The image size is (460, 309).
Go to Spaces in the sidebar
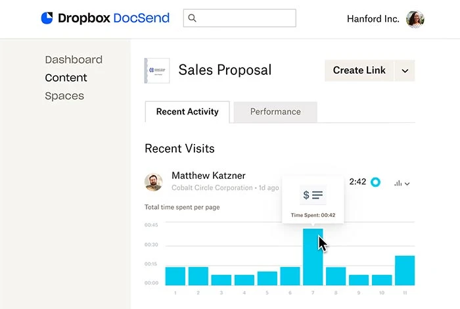[x=64, y=96]
